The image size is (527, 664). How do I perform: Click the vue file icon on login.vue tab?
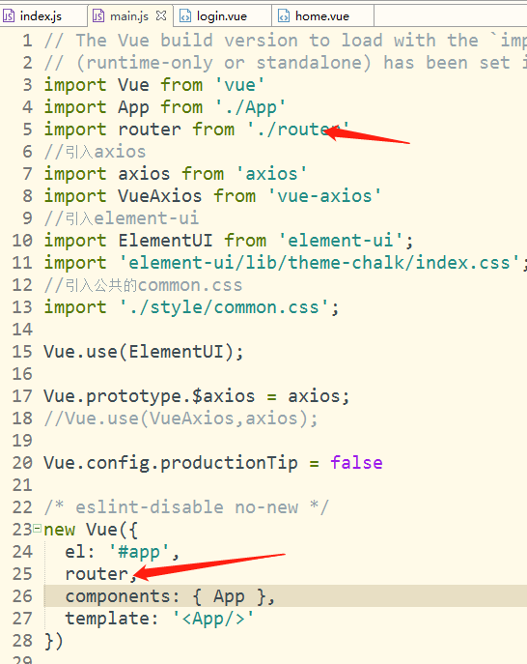(x=184, y=16)
